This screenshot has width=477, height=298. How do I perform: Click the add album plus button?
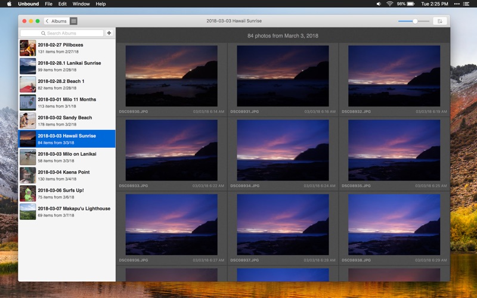point(109,33)
